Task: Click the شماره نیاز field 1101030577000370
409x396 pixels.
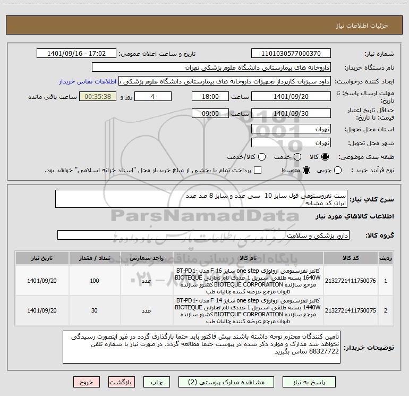Action: pyautogui.click(x=291, y=53)
